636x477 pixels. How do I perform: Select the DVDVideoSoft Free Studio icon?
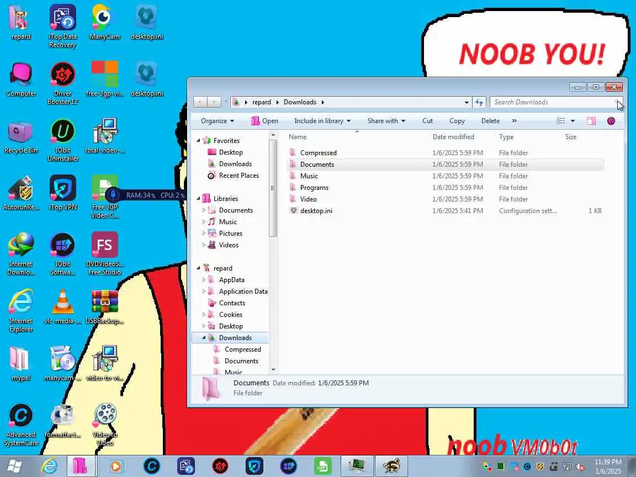click(104, 253)
